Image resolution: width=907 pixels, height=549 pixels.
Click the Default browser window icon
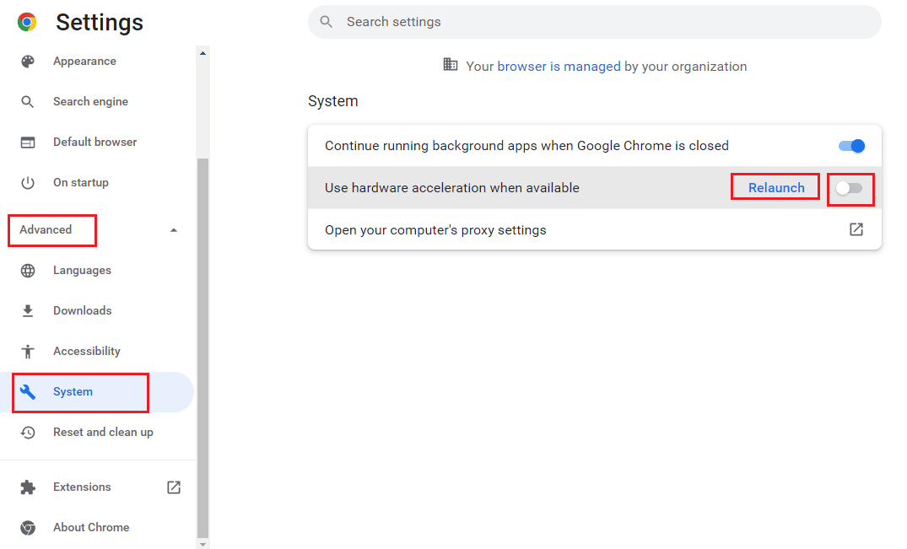28,143
